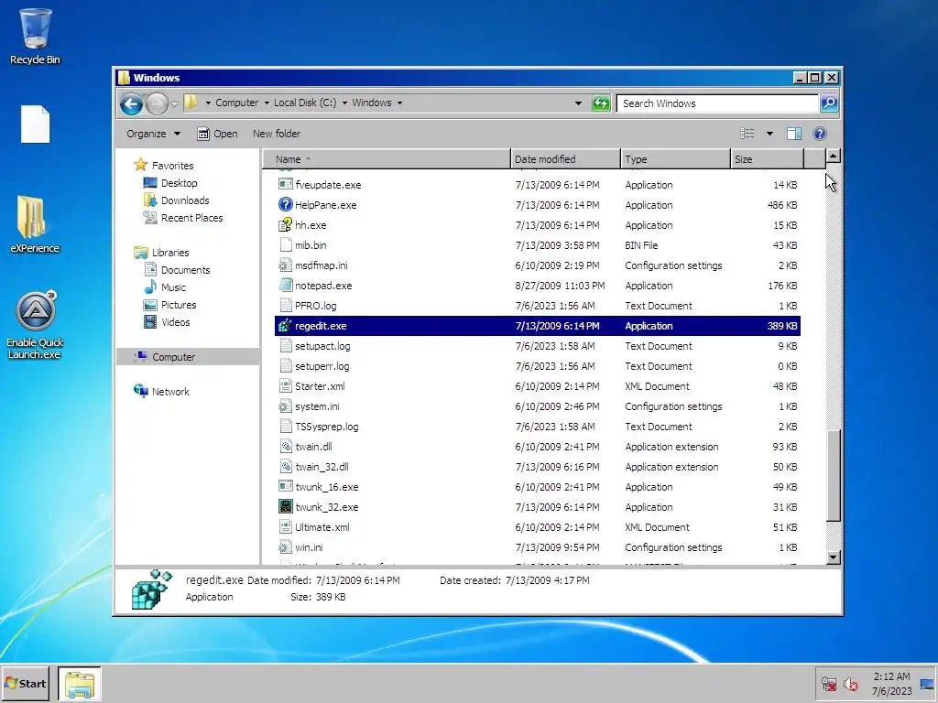Open Explorer help question-mark icon
The width and height of the screenshot is (938, 703).
click(x=820, y=134)
